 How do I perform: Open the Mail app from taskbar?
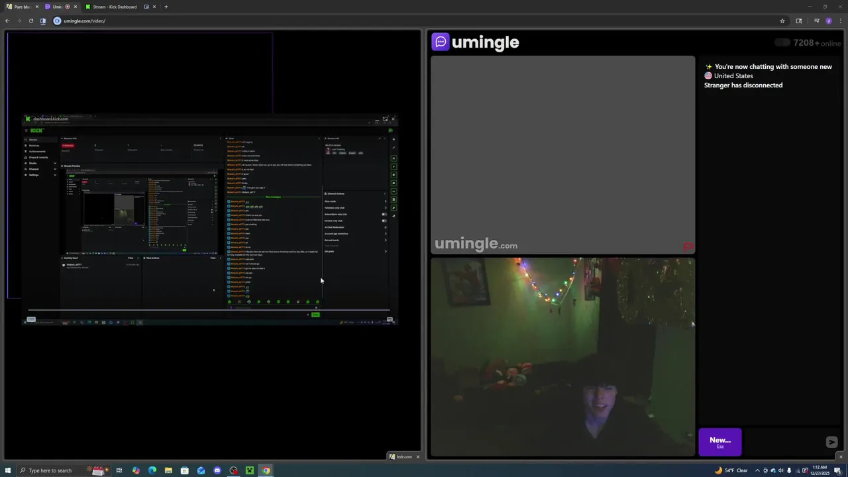point(201,470)
